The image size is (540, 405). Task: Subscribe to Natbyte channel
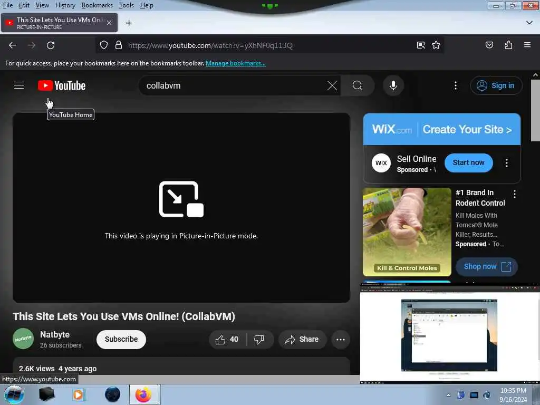(121, 339)
